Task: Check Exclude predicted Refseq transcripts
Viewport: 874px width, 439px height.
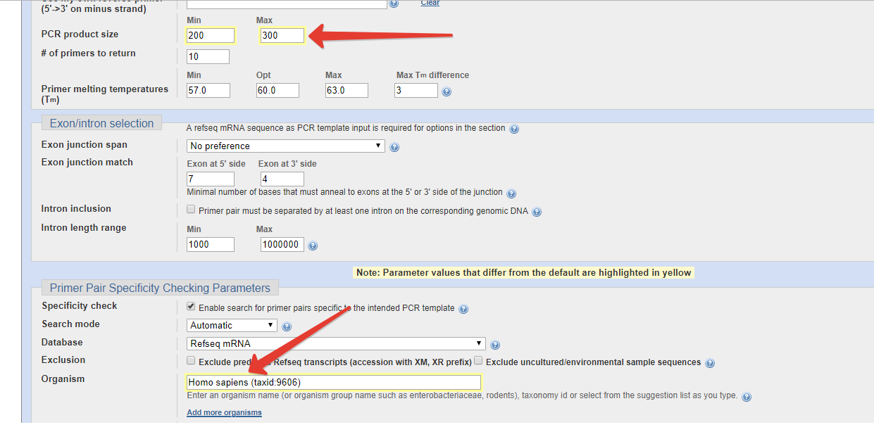Action: tap(191, 361)
